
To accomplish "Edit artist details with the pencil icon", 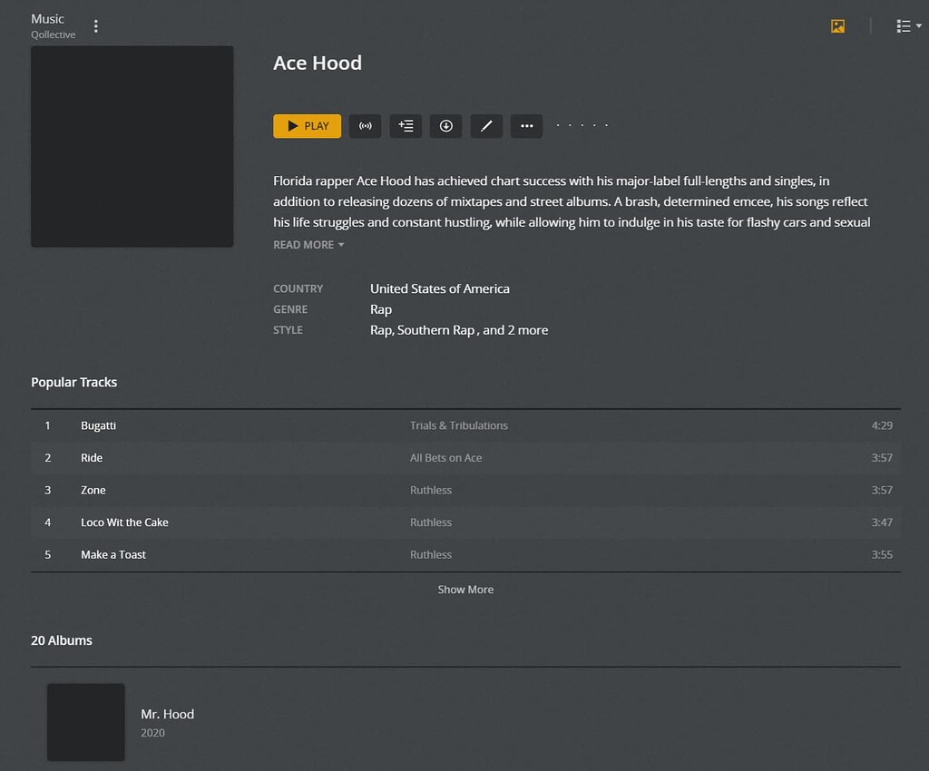I will (x=486, y=125).
